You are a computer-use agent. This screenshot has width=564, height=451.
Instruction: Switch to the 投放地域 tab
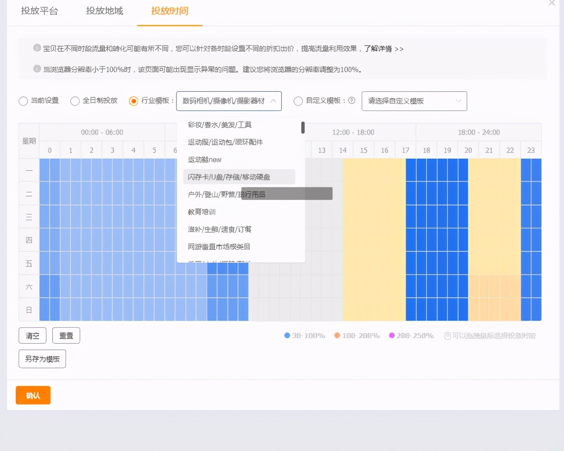[104, 11]
